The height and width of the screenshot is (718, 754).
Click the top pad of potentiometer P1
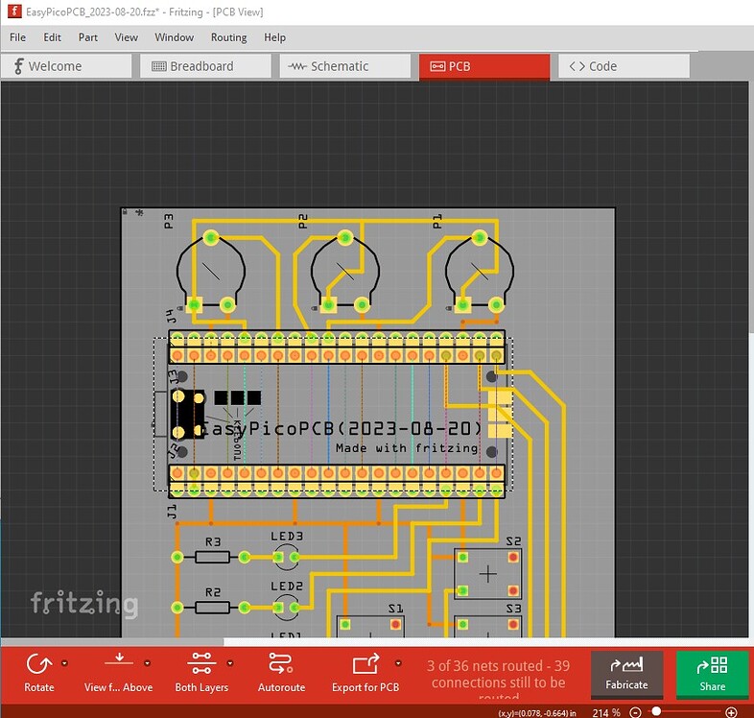point(479,237)
